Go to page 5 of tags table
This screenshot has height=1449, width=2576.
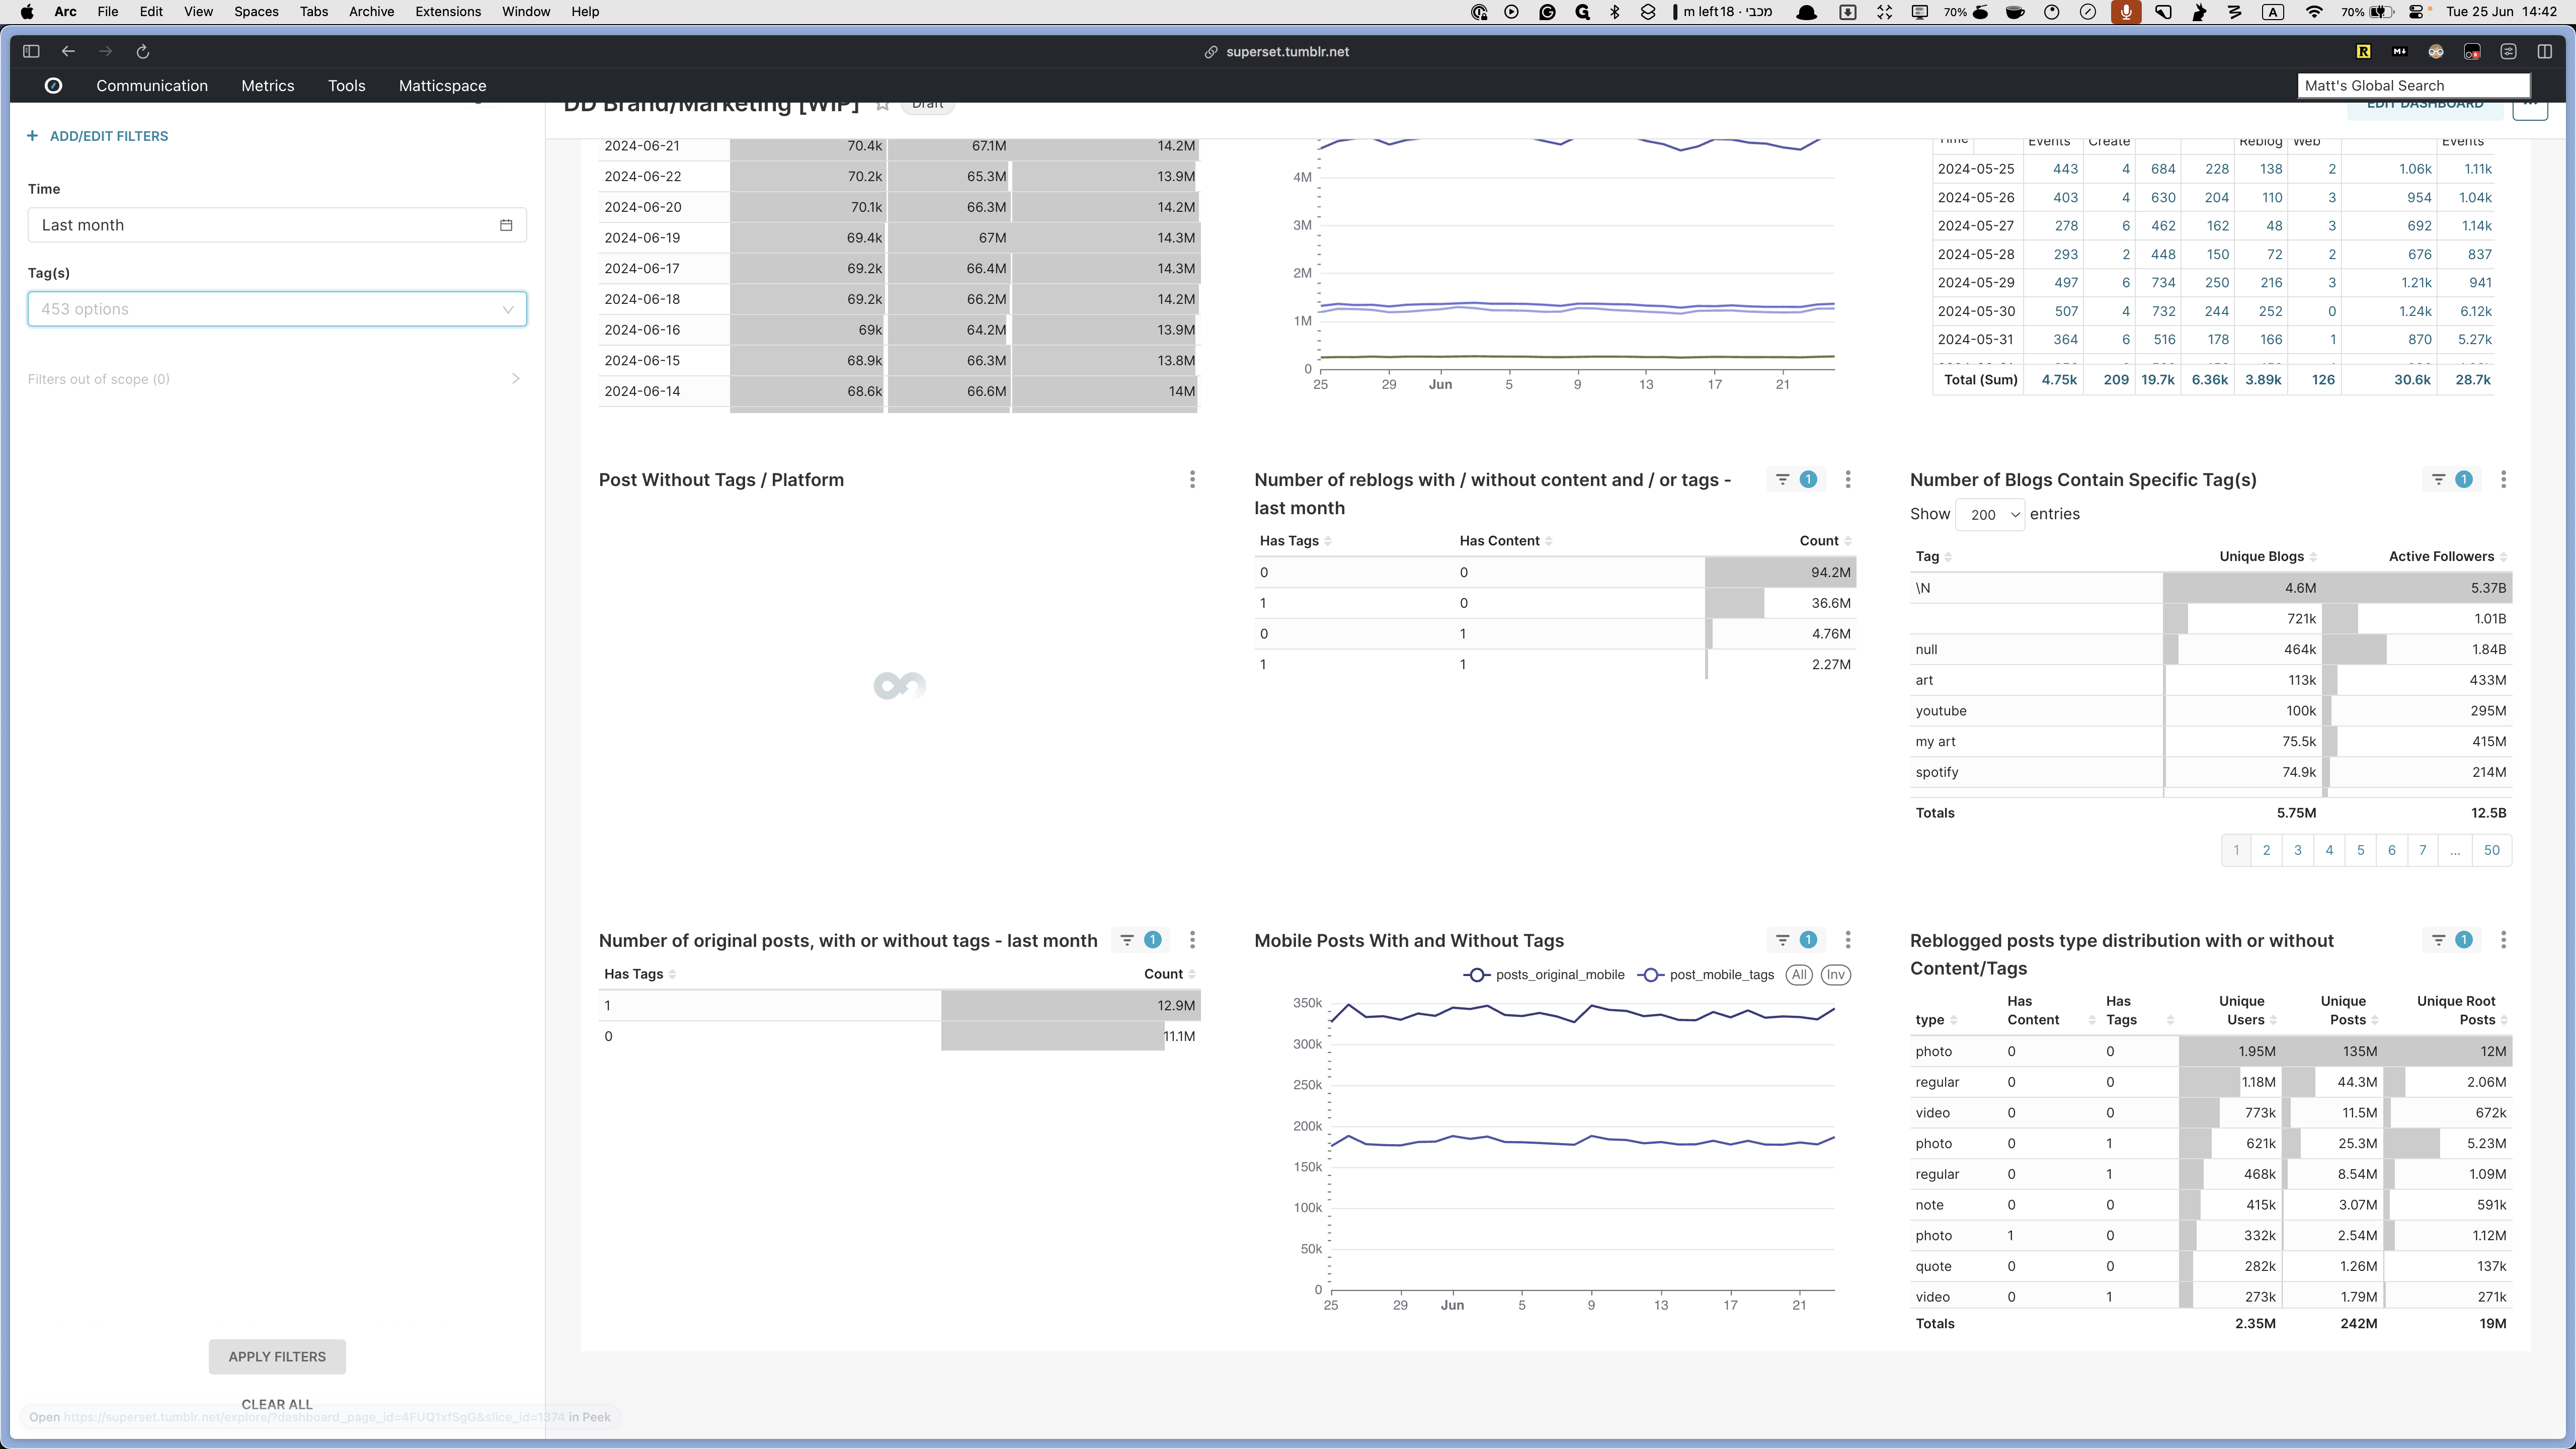click(2361, 851)
